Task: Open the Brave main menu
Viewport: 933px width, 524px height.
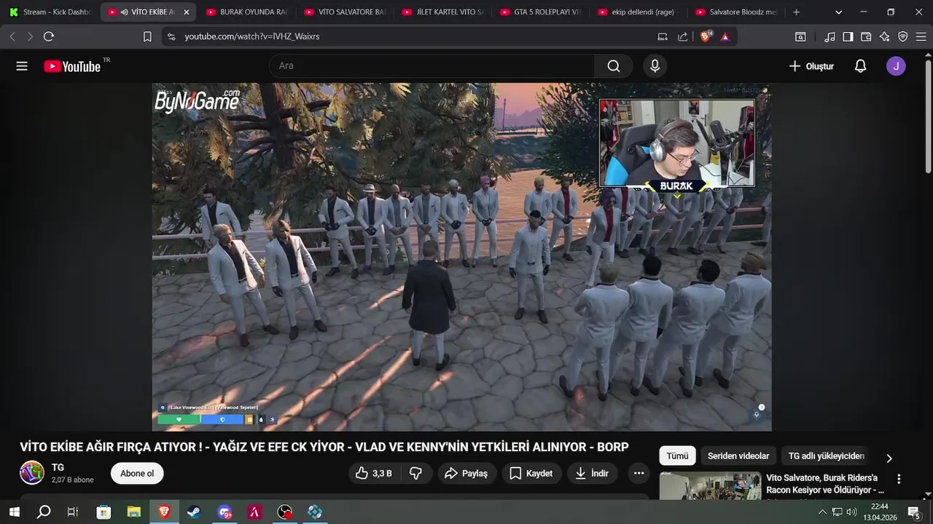Action: 921,36
